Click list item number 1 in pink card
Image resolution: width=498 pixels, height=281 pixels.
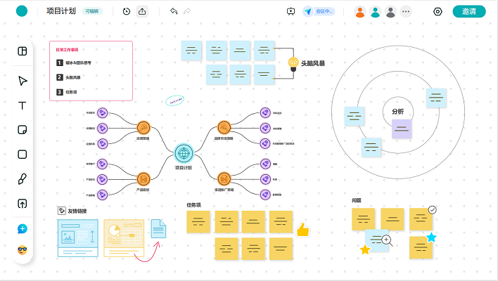[74, 63]
